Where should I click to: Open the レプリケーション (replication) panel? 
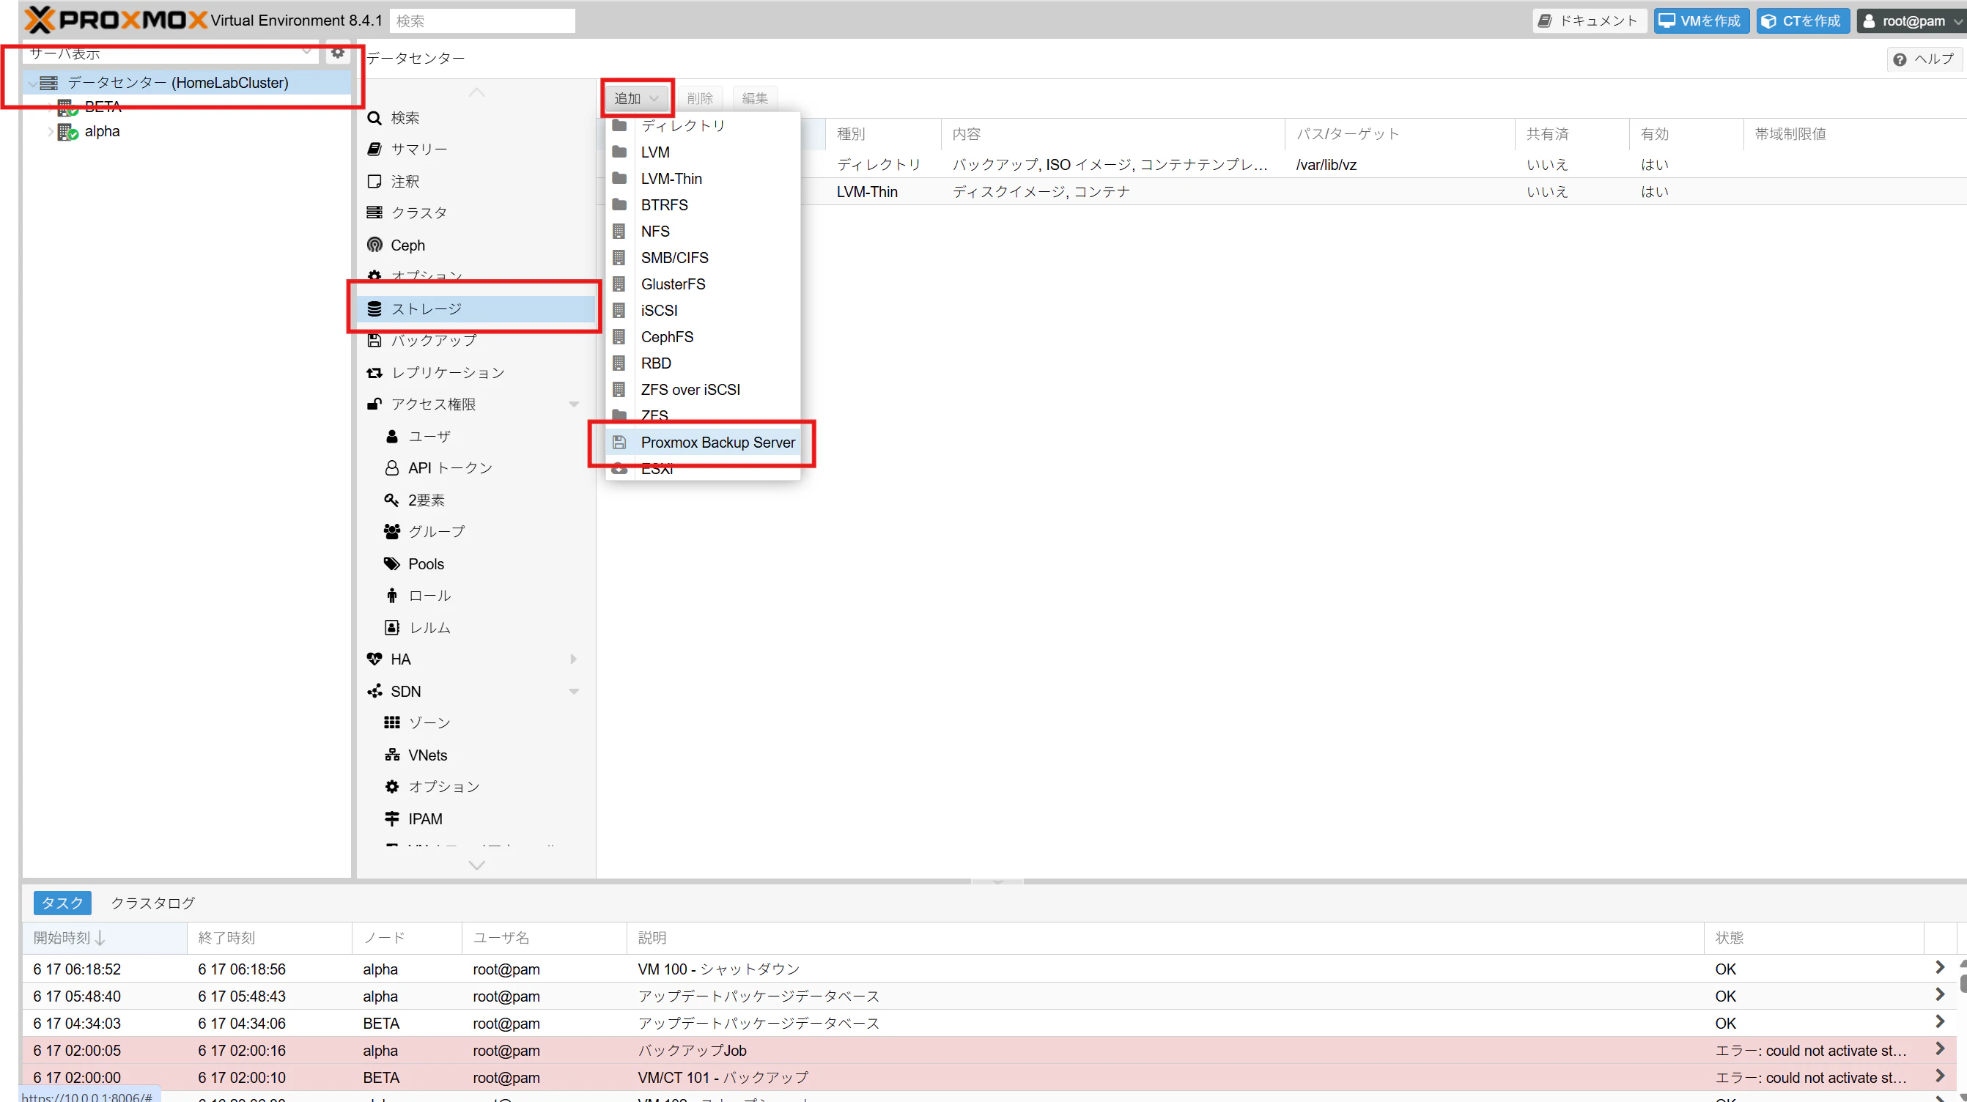click(x=448, y=373)
